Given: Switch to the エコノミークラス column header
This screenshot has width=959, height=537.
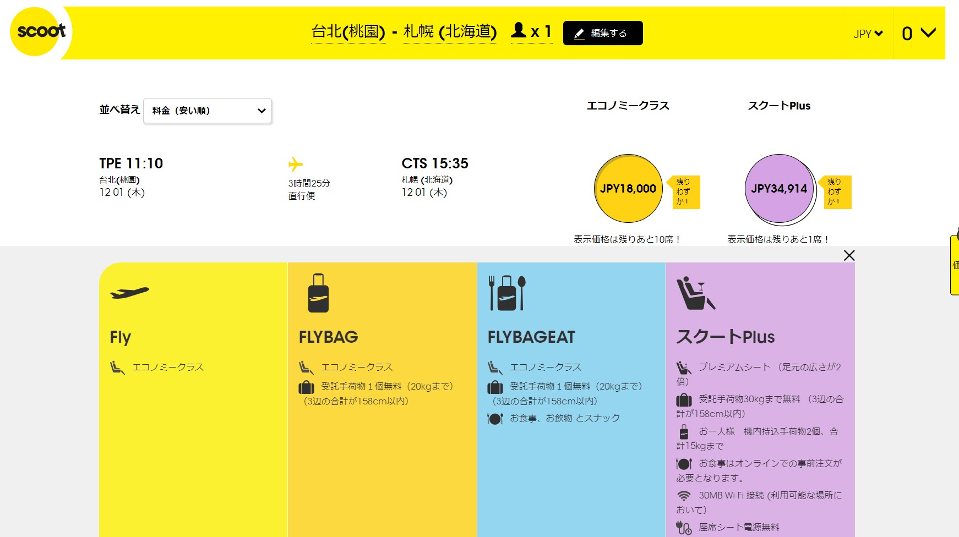Looking at the screenshot, I should point(628,106).
